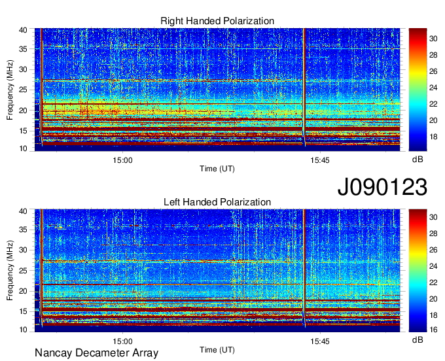Image resolution: width=445 pixels, height=361 pixels.
Task: Click the 30 dB label on upper color bar
Action: tap(433, 39)
